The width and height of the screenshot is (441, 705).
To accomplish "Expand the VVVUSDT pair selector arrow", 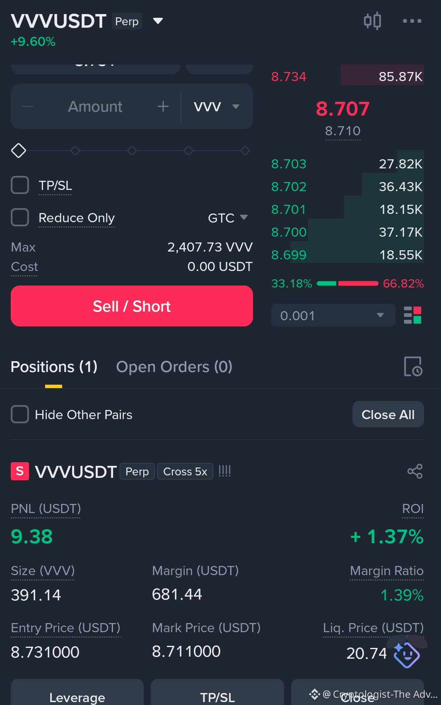I will click(158, 21).
